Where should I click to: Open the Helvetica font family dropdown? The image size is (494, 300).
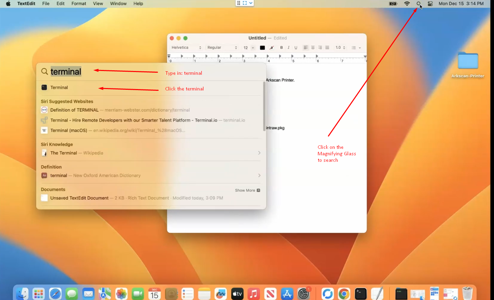point(186,47)
